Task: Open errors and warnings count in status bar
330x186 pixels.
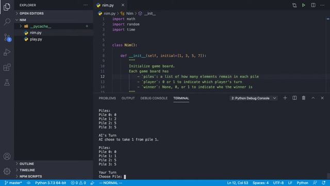Action: [x=78, y=183]
